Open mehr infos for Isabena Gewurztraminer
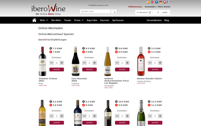This screenshot has width=201, height=126. 109,88
